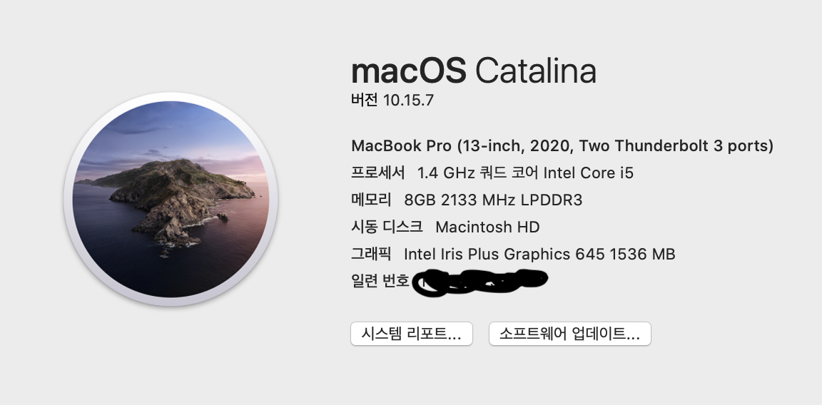This screenshot has height=405, width=822.
Task: Click the 프로세서 label
Action: tap(378, 173)
